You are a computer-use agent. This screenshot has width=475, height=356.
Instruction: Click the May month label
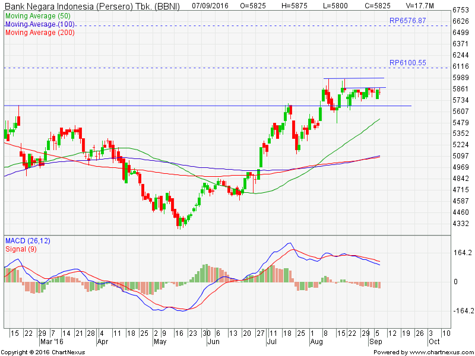pos(160,342)
